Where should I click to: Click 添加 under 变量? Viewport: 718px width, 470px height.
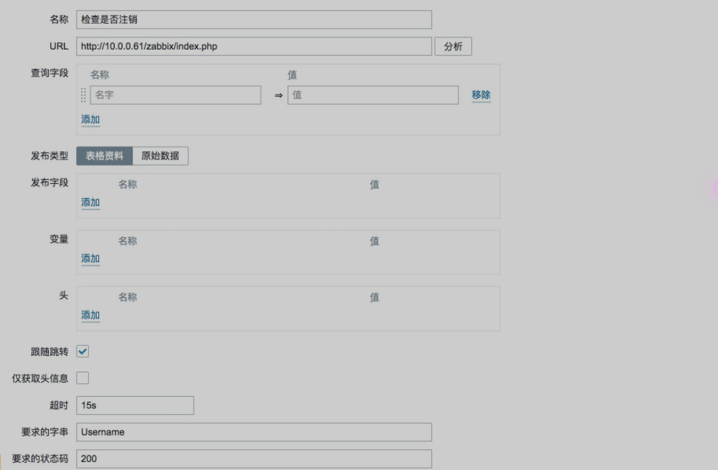pos(90,259)
